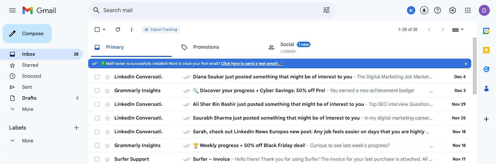Create new label plus icon

point(77,128)
